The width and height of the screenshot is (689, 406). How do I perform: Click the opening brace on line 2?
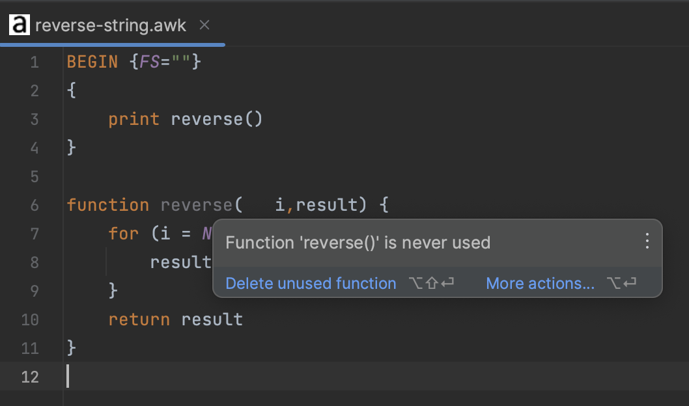(x=71, y=90)
